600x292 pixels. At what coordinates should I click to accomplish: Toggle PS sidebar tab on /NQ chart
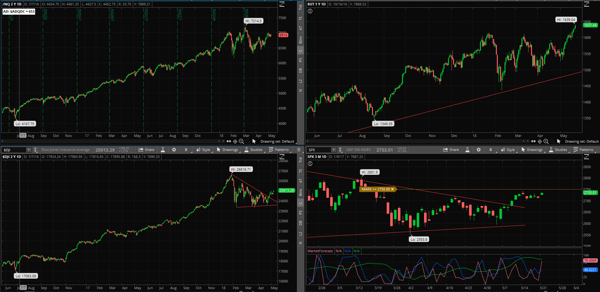coord(300,60)
